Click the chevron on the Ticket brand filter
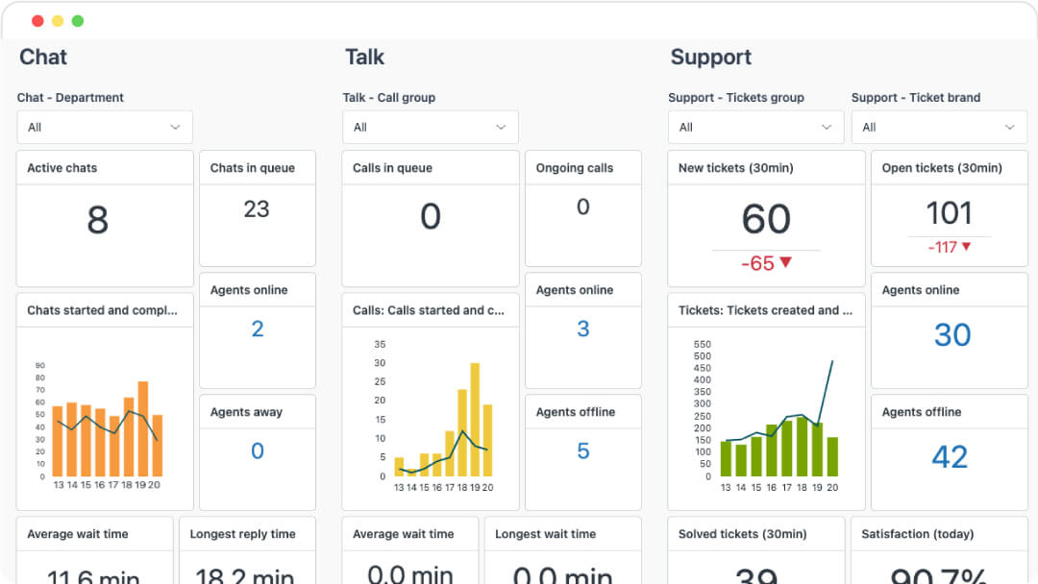 pyautogui.click(x=1010, y=126)
